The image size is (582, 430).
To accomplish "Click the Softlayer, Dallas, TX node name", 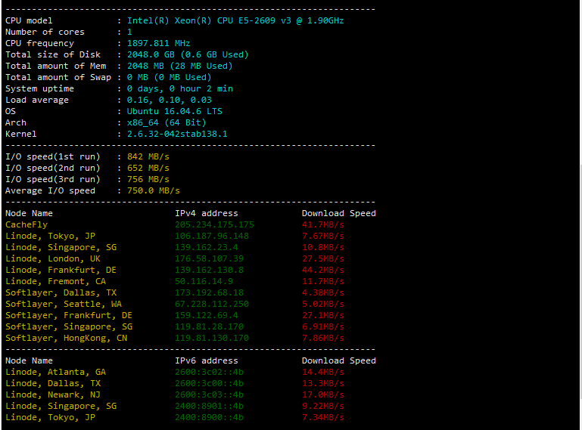I will [x=61, y=293].
